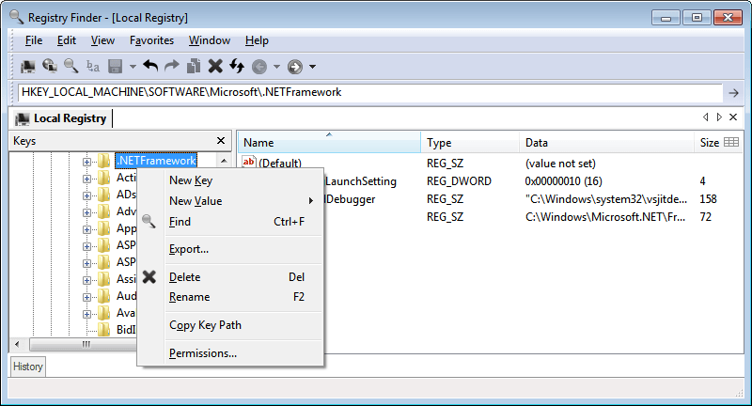Navigate forward with the round arrow icon
The height and width of the screenshot is (406, 752).
(295, 66)
